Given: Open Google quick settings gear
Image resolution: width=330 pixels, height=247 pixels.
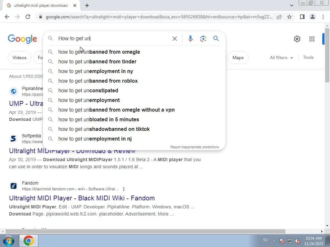Looking at the screenshot, I should [297, 39].
